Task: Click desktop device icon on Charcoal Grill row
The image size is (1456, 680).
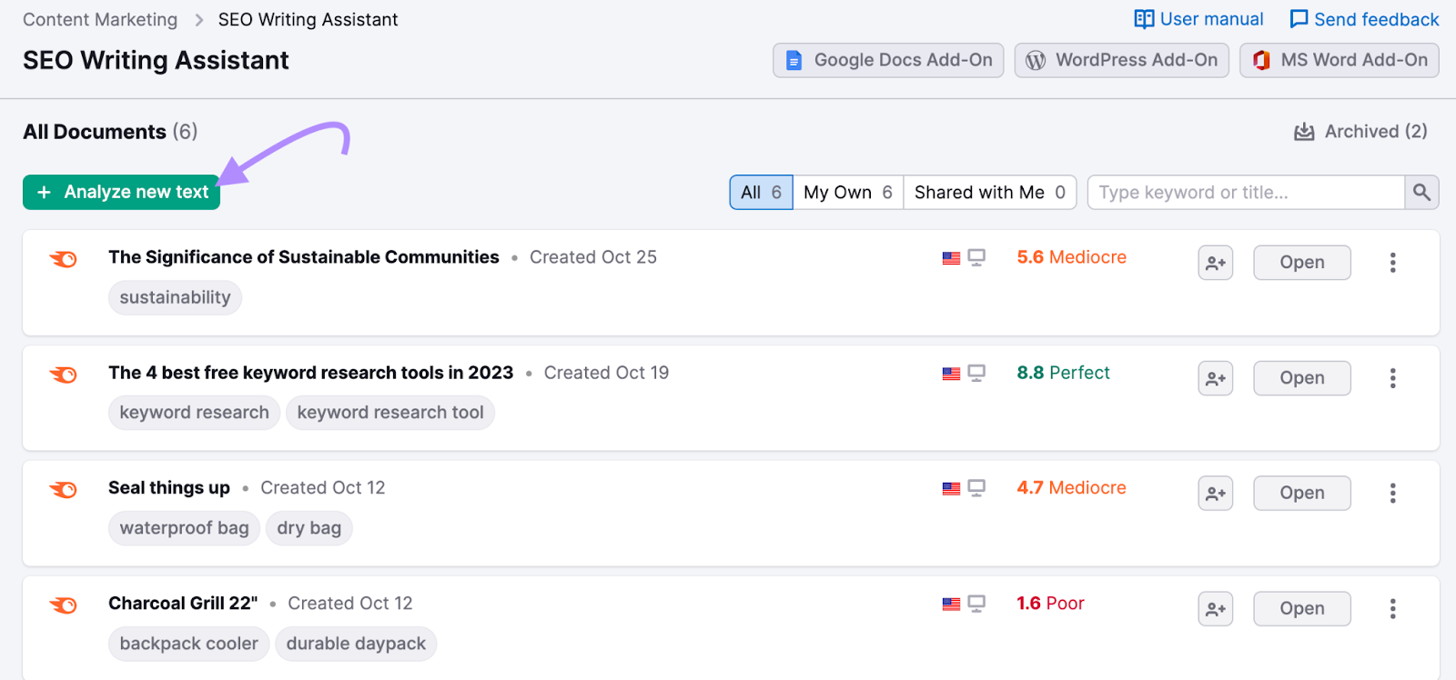Action: pyautogui.click(x=976, y=604)
